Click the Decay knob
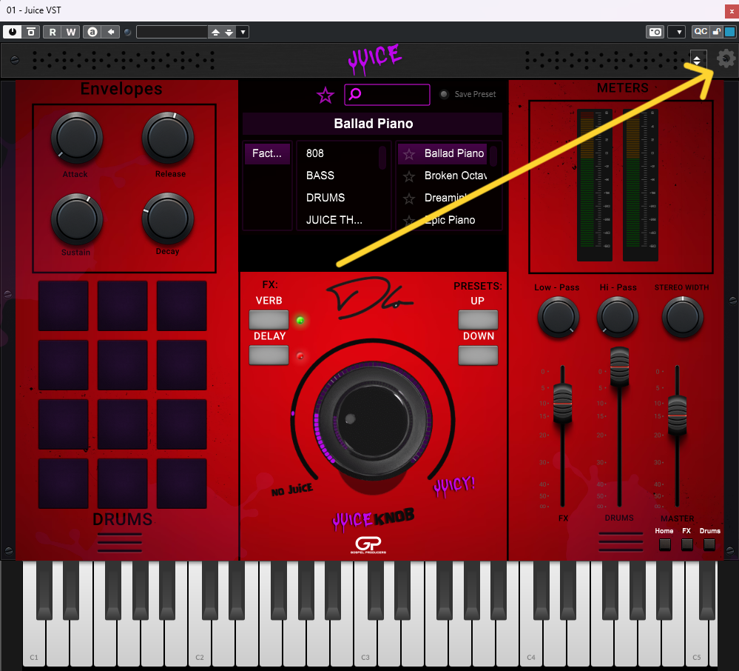Viewport: 739px width, 671px height. click(168, 219)
